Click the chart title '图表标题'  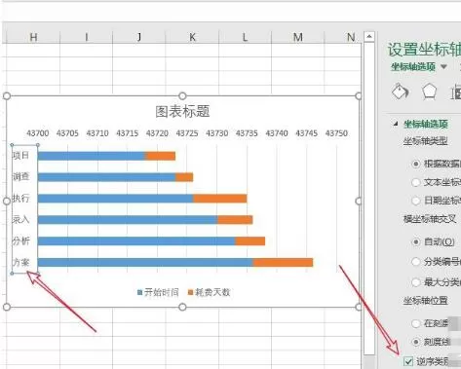tap(182, 112)
